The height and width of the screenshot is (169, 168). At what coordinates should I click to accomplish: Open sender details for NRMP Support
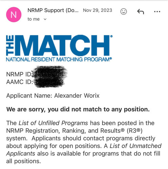point(53,10)
